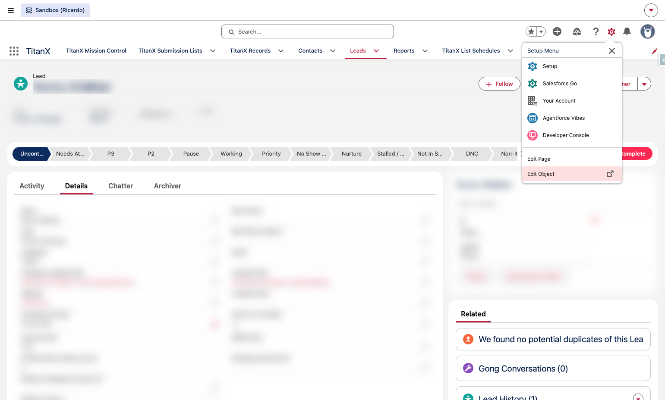Open the Trailhead guidance icon
The width and height of the screenshot is (665, 400).
[577, 31]
